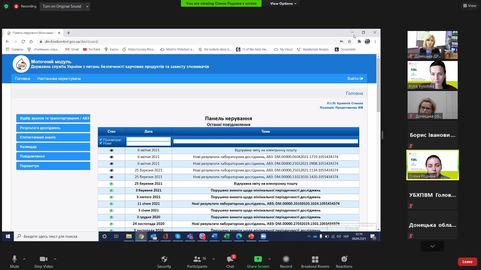The image size is (481, 270).
Task: Uncheck the Прочитане status checkbox
Action: tap(101, 140)
